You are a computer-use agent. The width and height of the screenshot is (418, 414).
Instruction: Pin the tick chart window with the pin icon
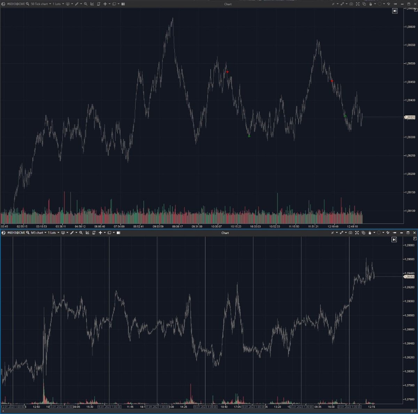point(395,3)
